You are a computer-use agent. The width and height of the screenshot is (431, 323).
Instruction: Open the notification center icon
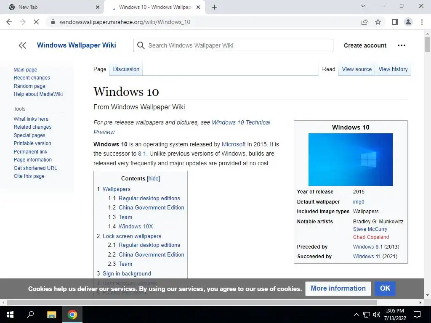click(x=417, y=315)
